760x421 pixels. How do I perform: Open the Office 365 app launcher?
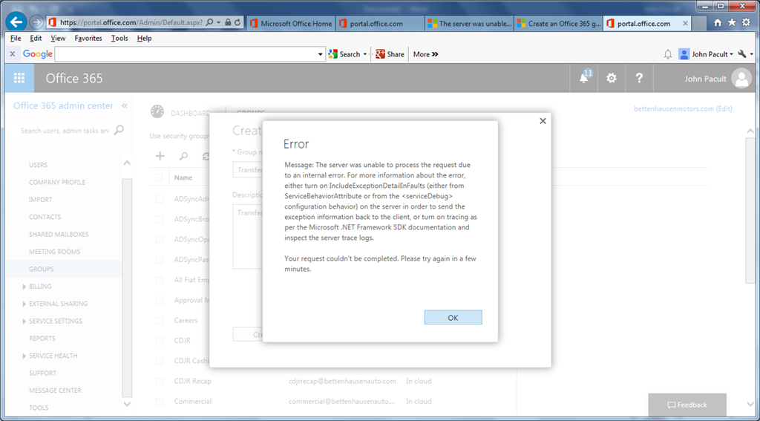click(19, 78)
